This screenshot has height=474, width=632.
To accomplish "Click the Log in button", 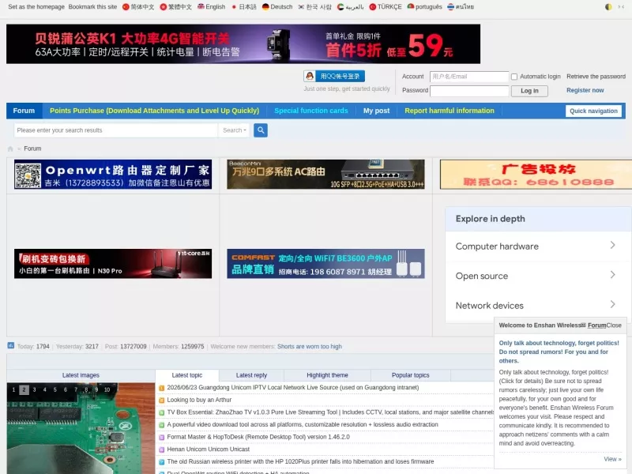I will pos(529,91).
